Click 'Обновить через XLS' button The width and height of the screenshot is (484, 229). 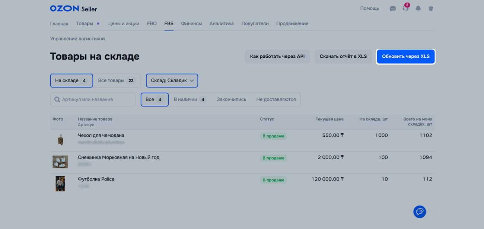coord(405,57)
